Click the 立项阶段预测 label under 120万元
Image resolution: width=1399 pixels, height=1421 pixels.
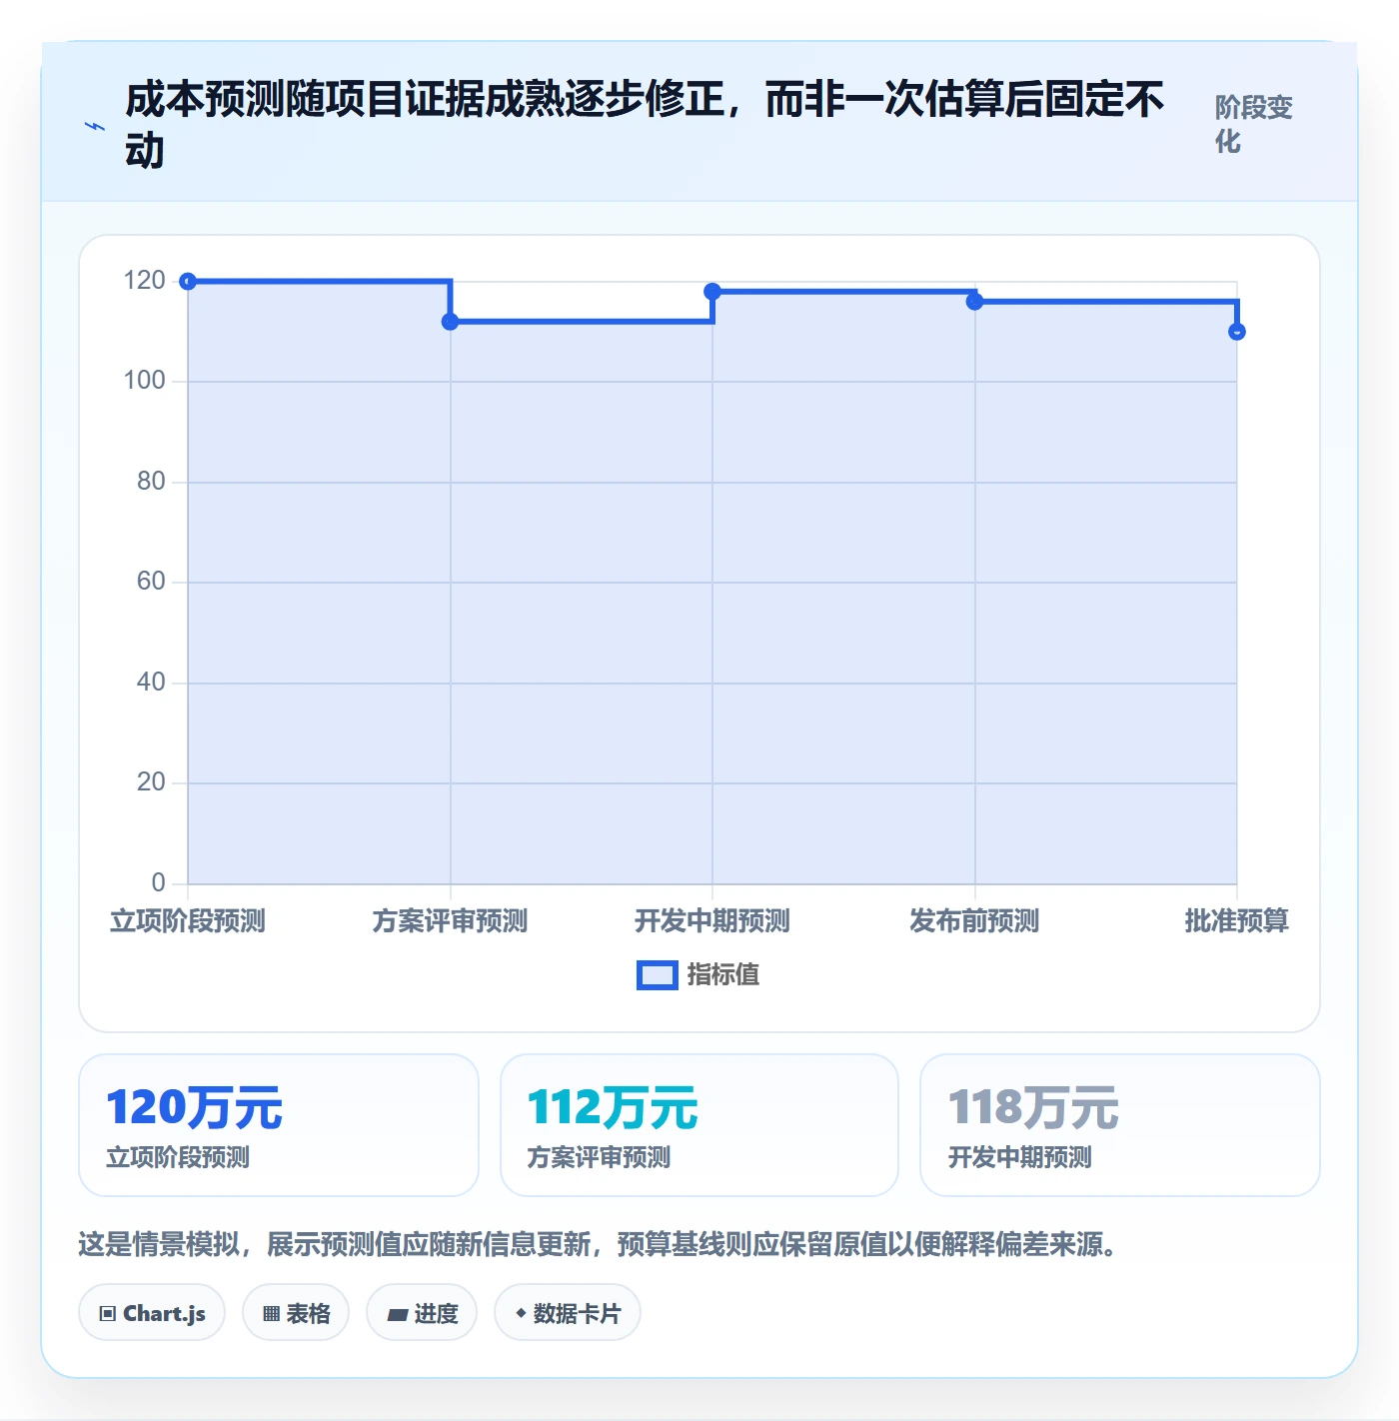point(178,1157)
